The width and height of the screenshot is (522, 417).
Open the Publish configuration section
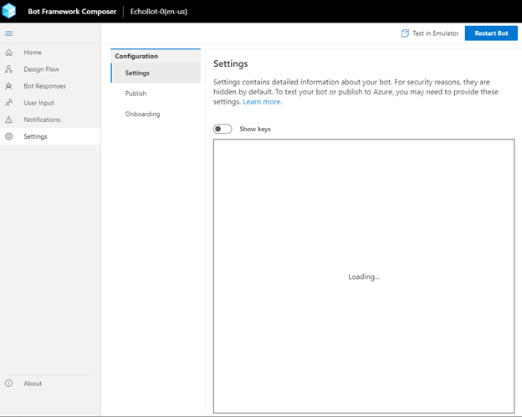coord(156,94)
